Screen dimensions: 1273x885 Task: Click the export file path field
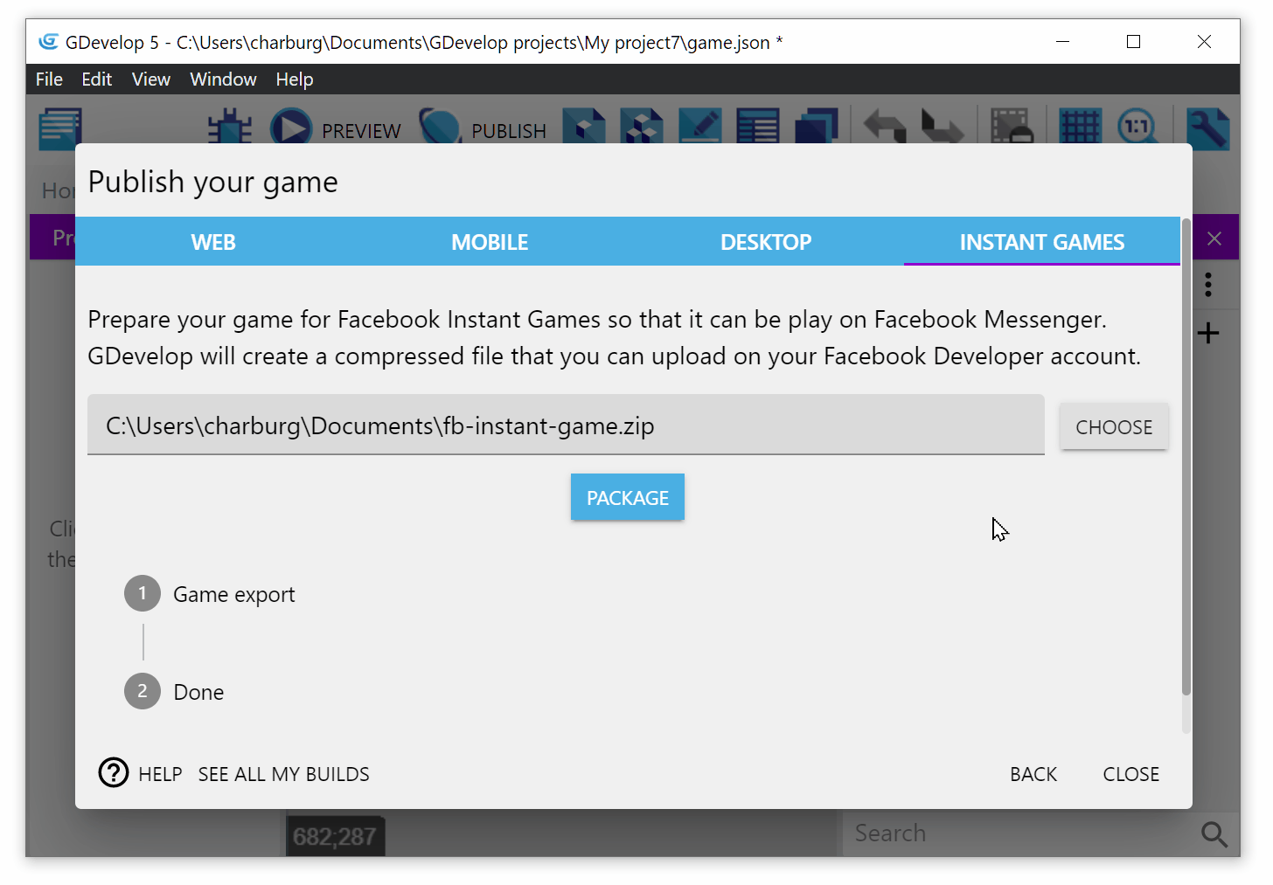tap(566, 426)
